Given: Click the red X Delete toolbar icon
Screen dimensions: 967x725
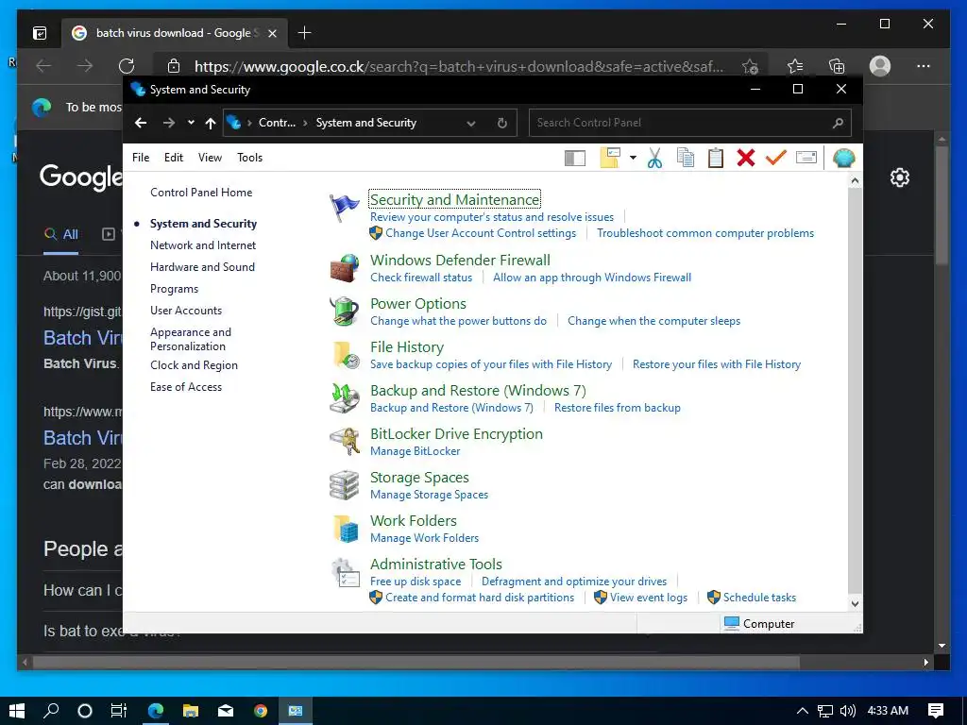Looking at the screenshot, I should [746, 158].
